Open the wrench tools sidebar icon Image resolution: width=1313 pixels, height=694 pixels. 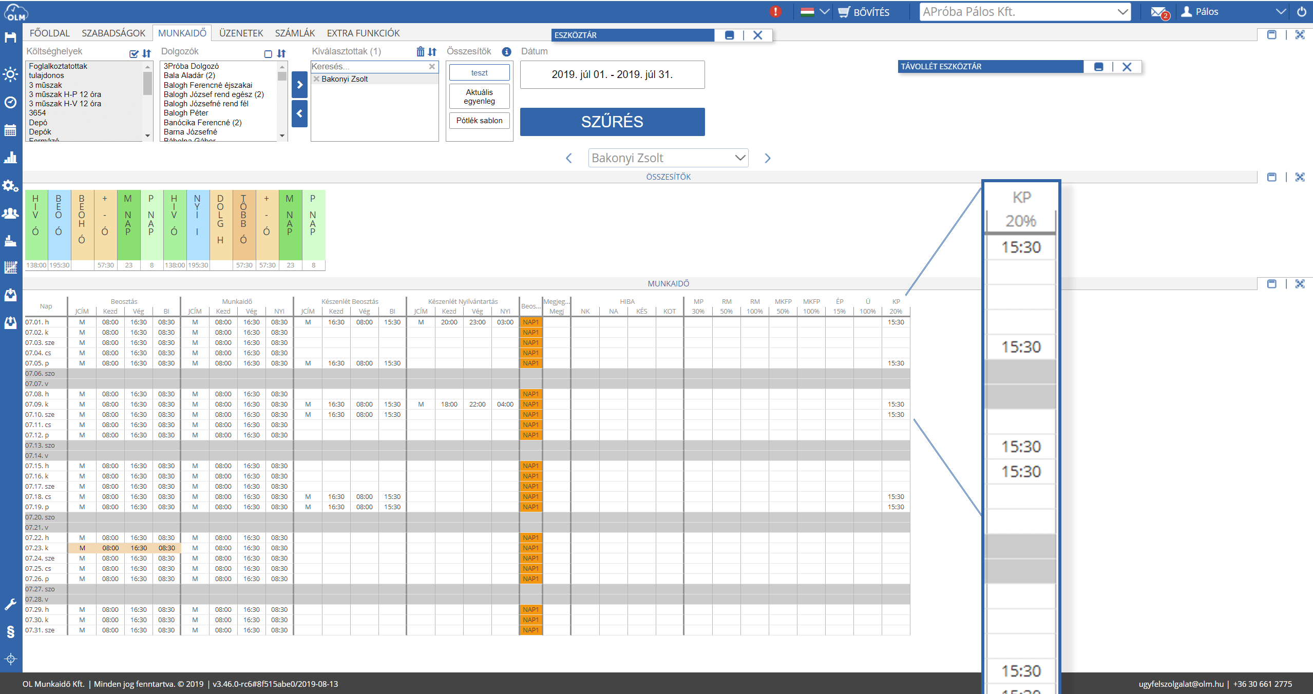click(x=10, y=604)
